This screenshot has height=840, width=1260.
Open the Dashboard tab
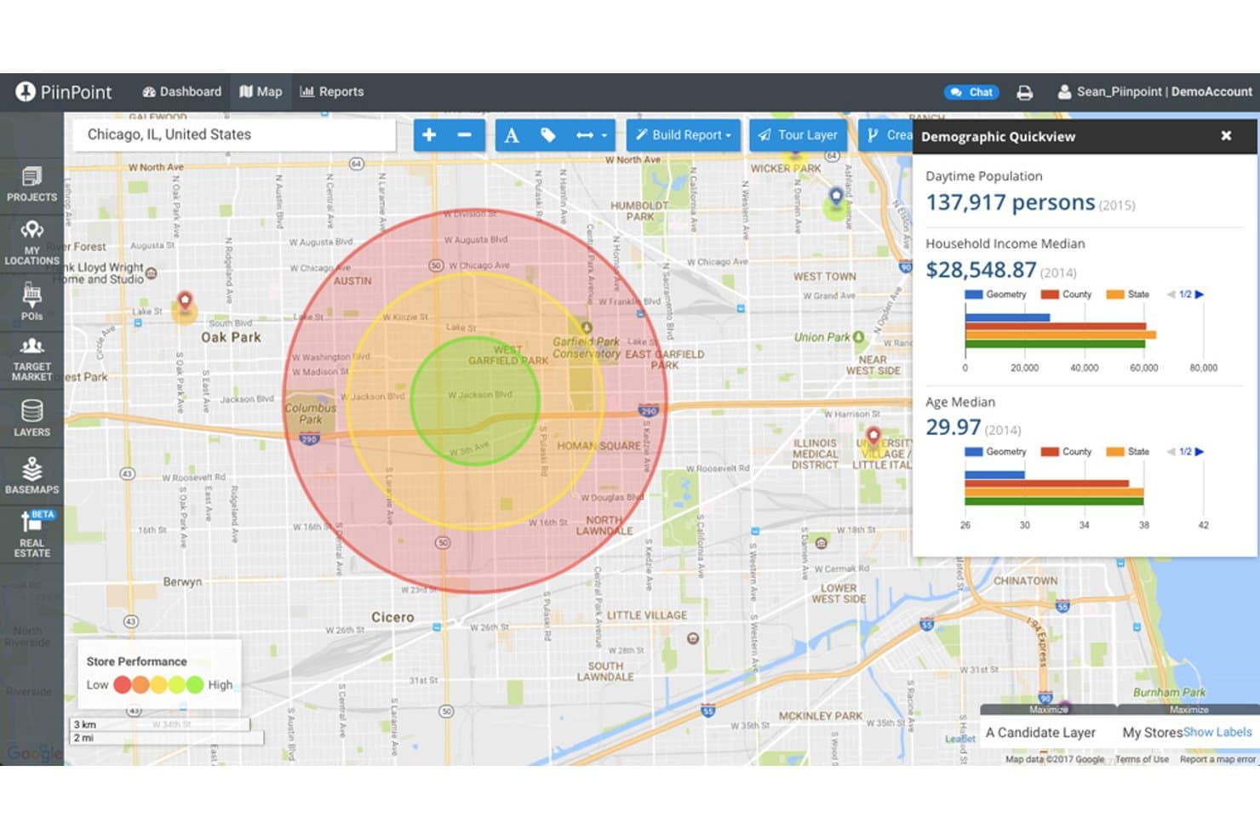182,92
